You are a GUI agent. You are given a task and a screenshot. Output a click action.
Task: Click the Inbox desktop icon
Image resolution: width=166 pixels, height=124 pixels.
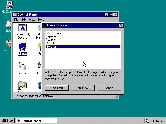pos(9,24)
